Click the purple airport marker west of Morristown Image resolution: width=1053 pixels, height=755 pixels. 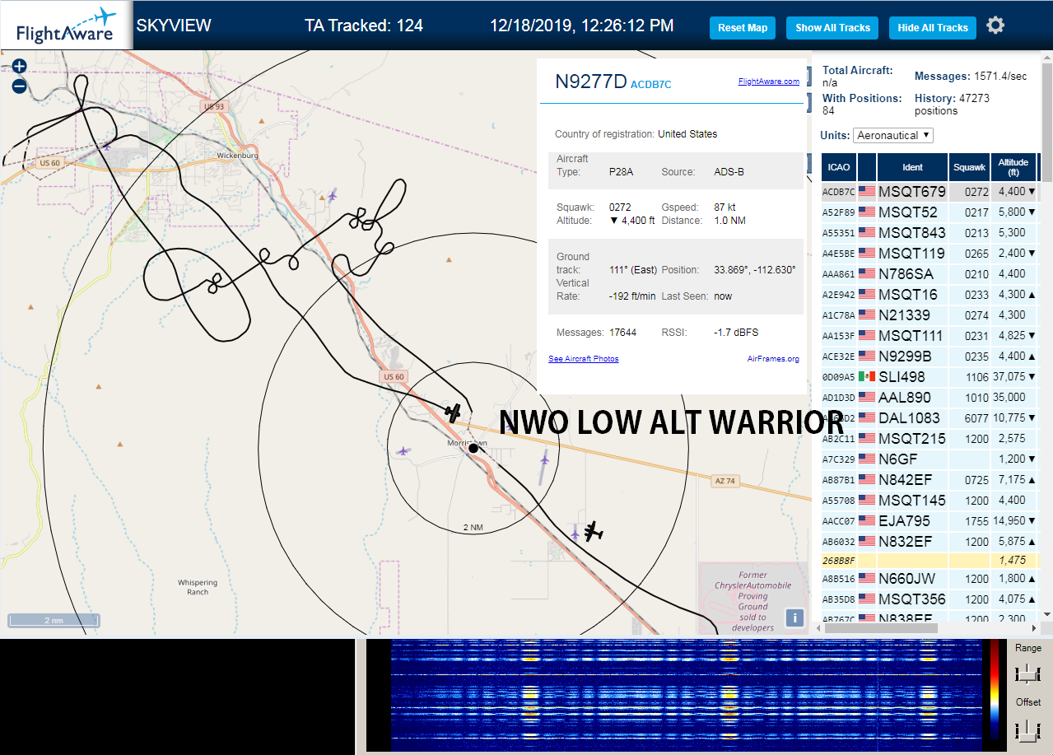403,451
